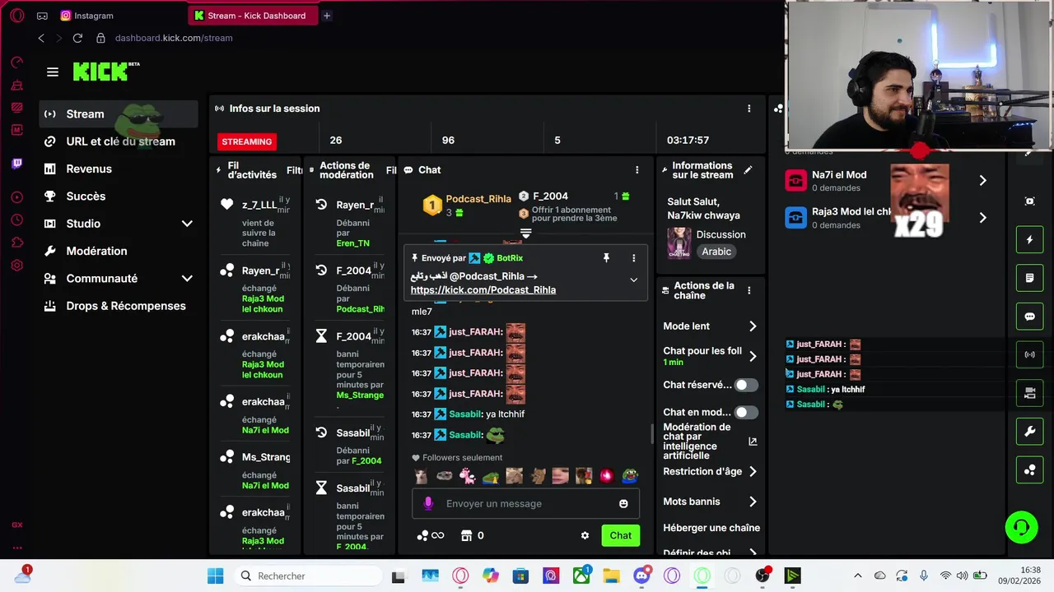Open Stream in the sidebar
Viewport: 1054px width, 592px height.
119,114
